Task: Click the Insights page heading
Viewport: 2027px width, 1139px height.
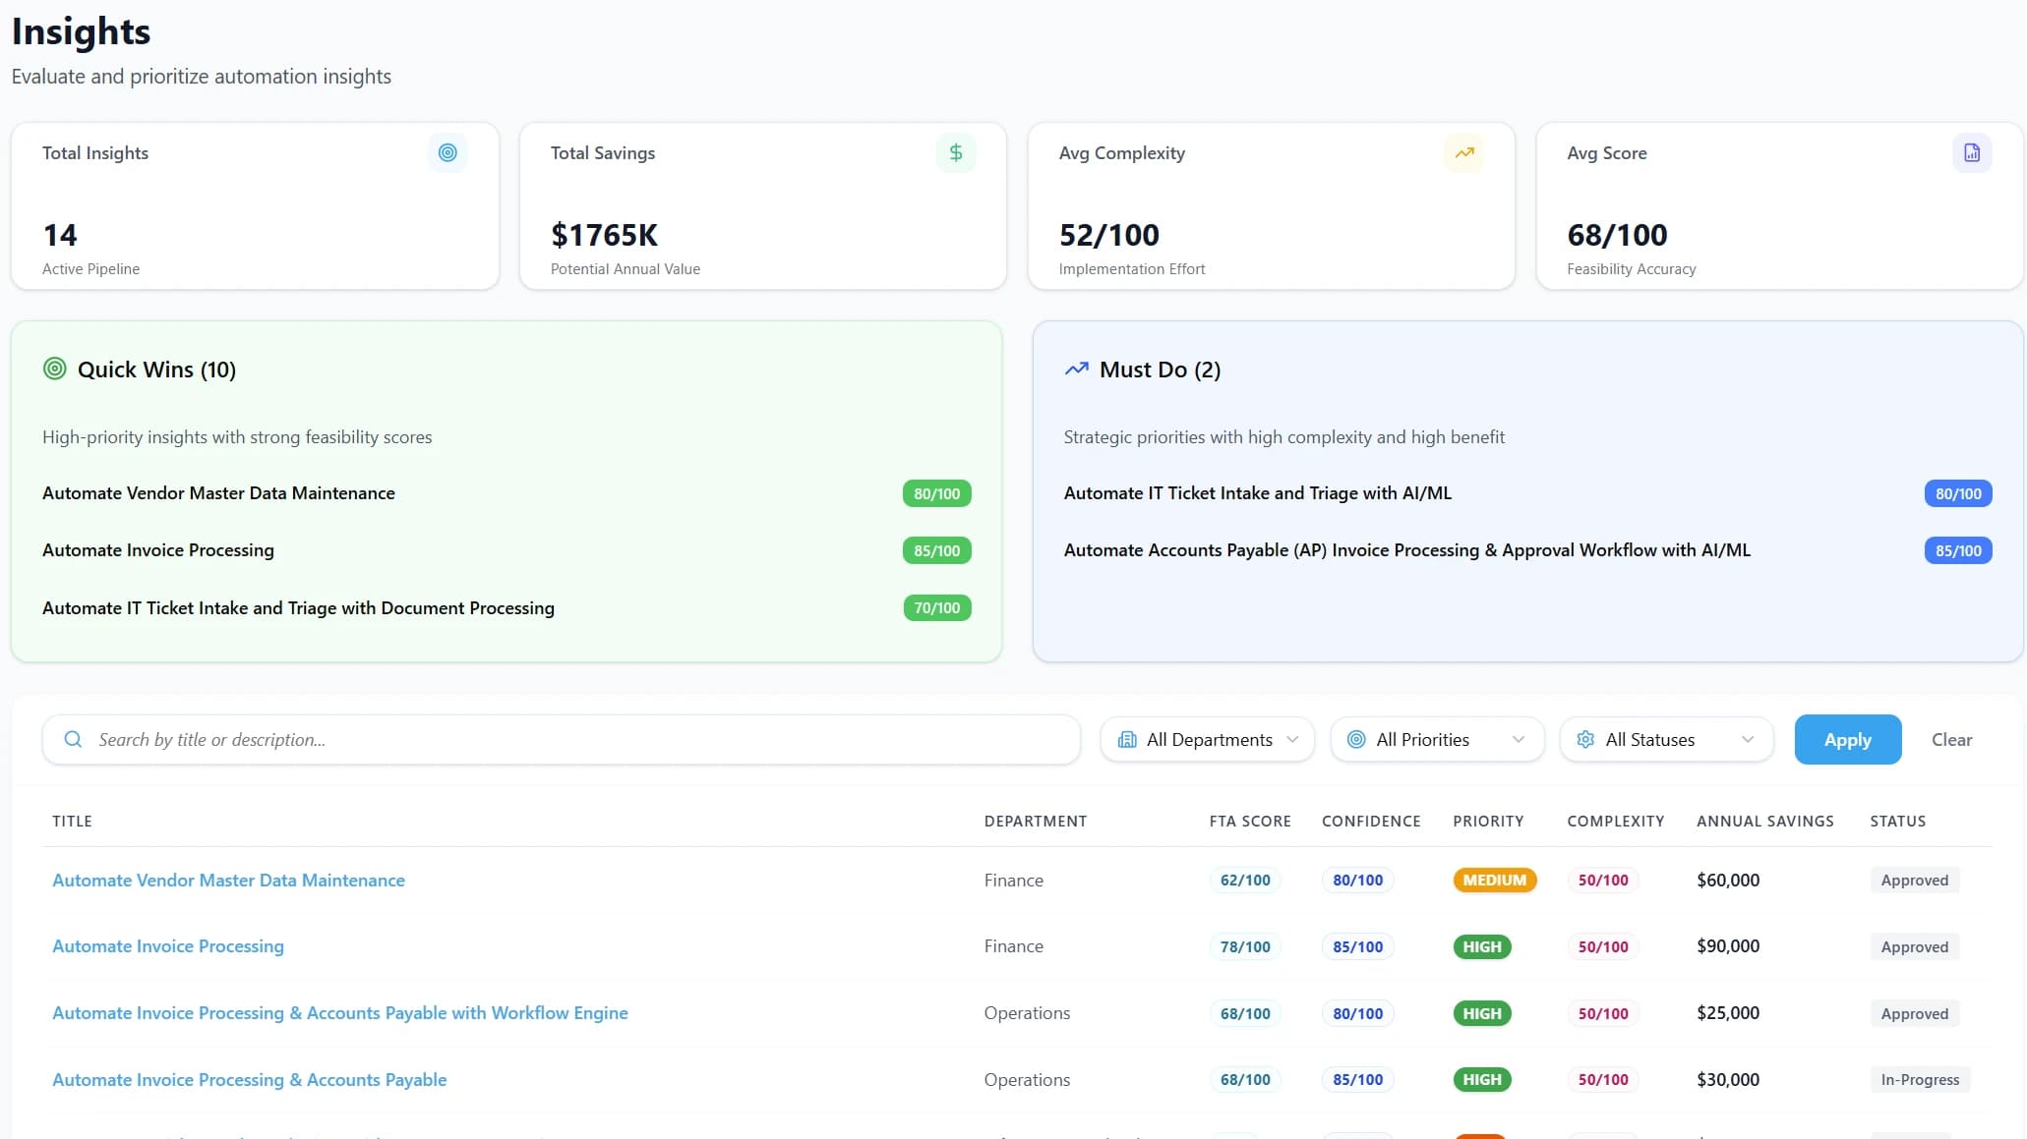Action: 81,31
